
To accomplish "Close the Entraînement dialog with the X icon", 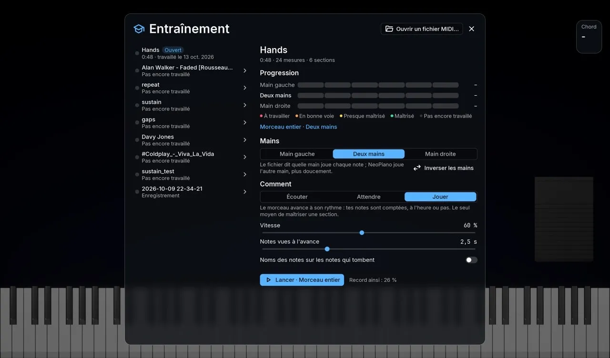I will pyautogui.click(x=471, y=29).
